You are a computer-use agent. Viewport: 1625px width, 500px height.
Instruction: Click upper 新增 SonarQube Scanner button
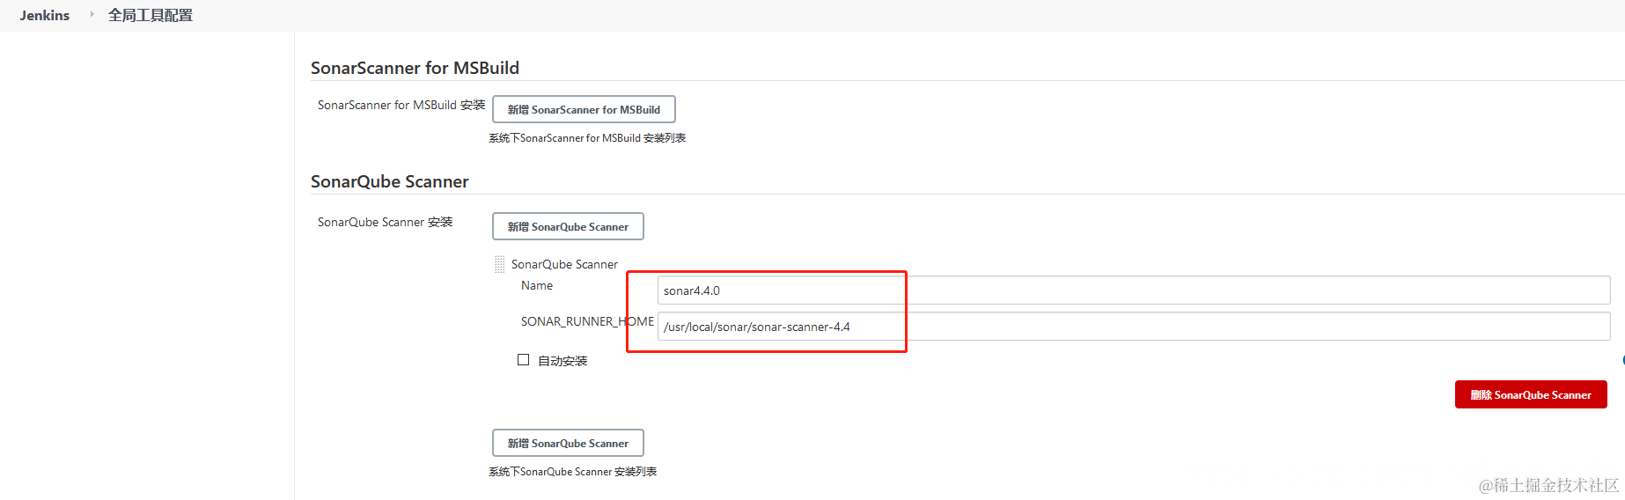point(568,226)
